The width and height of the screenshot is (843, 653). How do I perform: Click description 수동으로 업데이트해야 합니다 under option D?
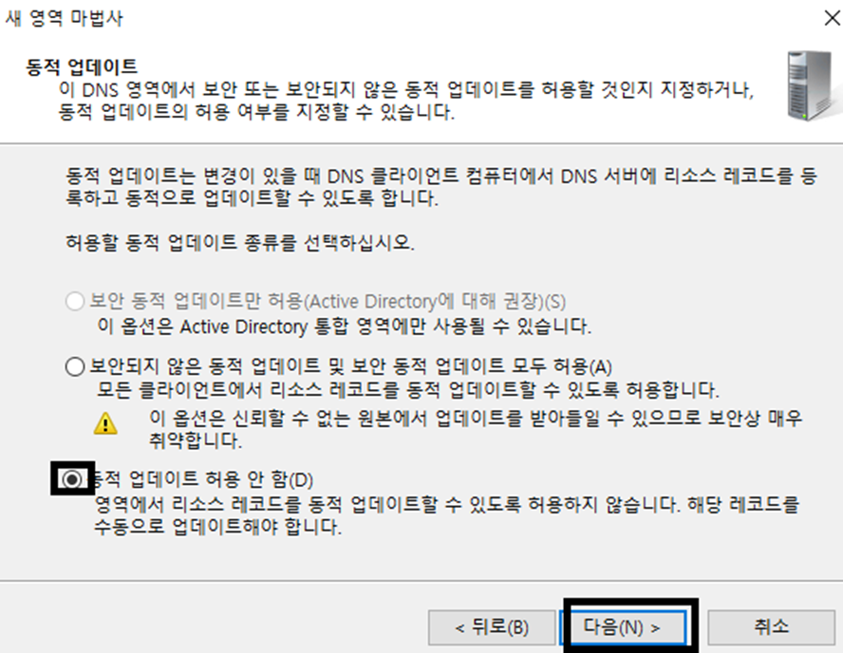[447, 515]
